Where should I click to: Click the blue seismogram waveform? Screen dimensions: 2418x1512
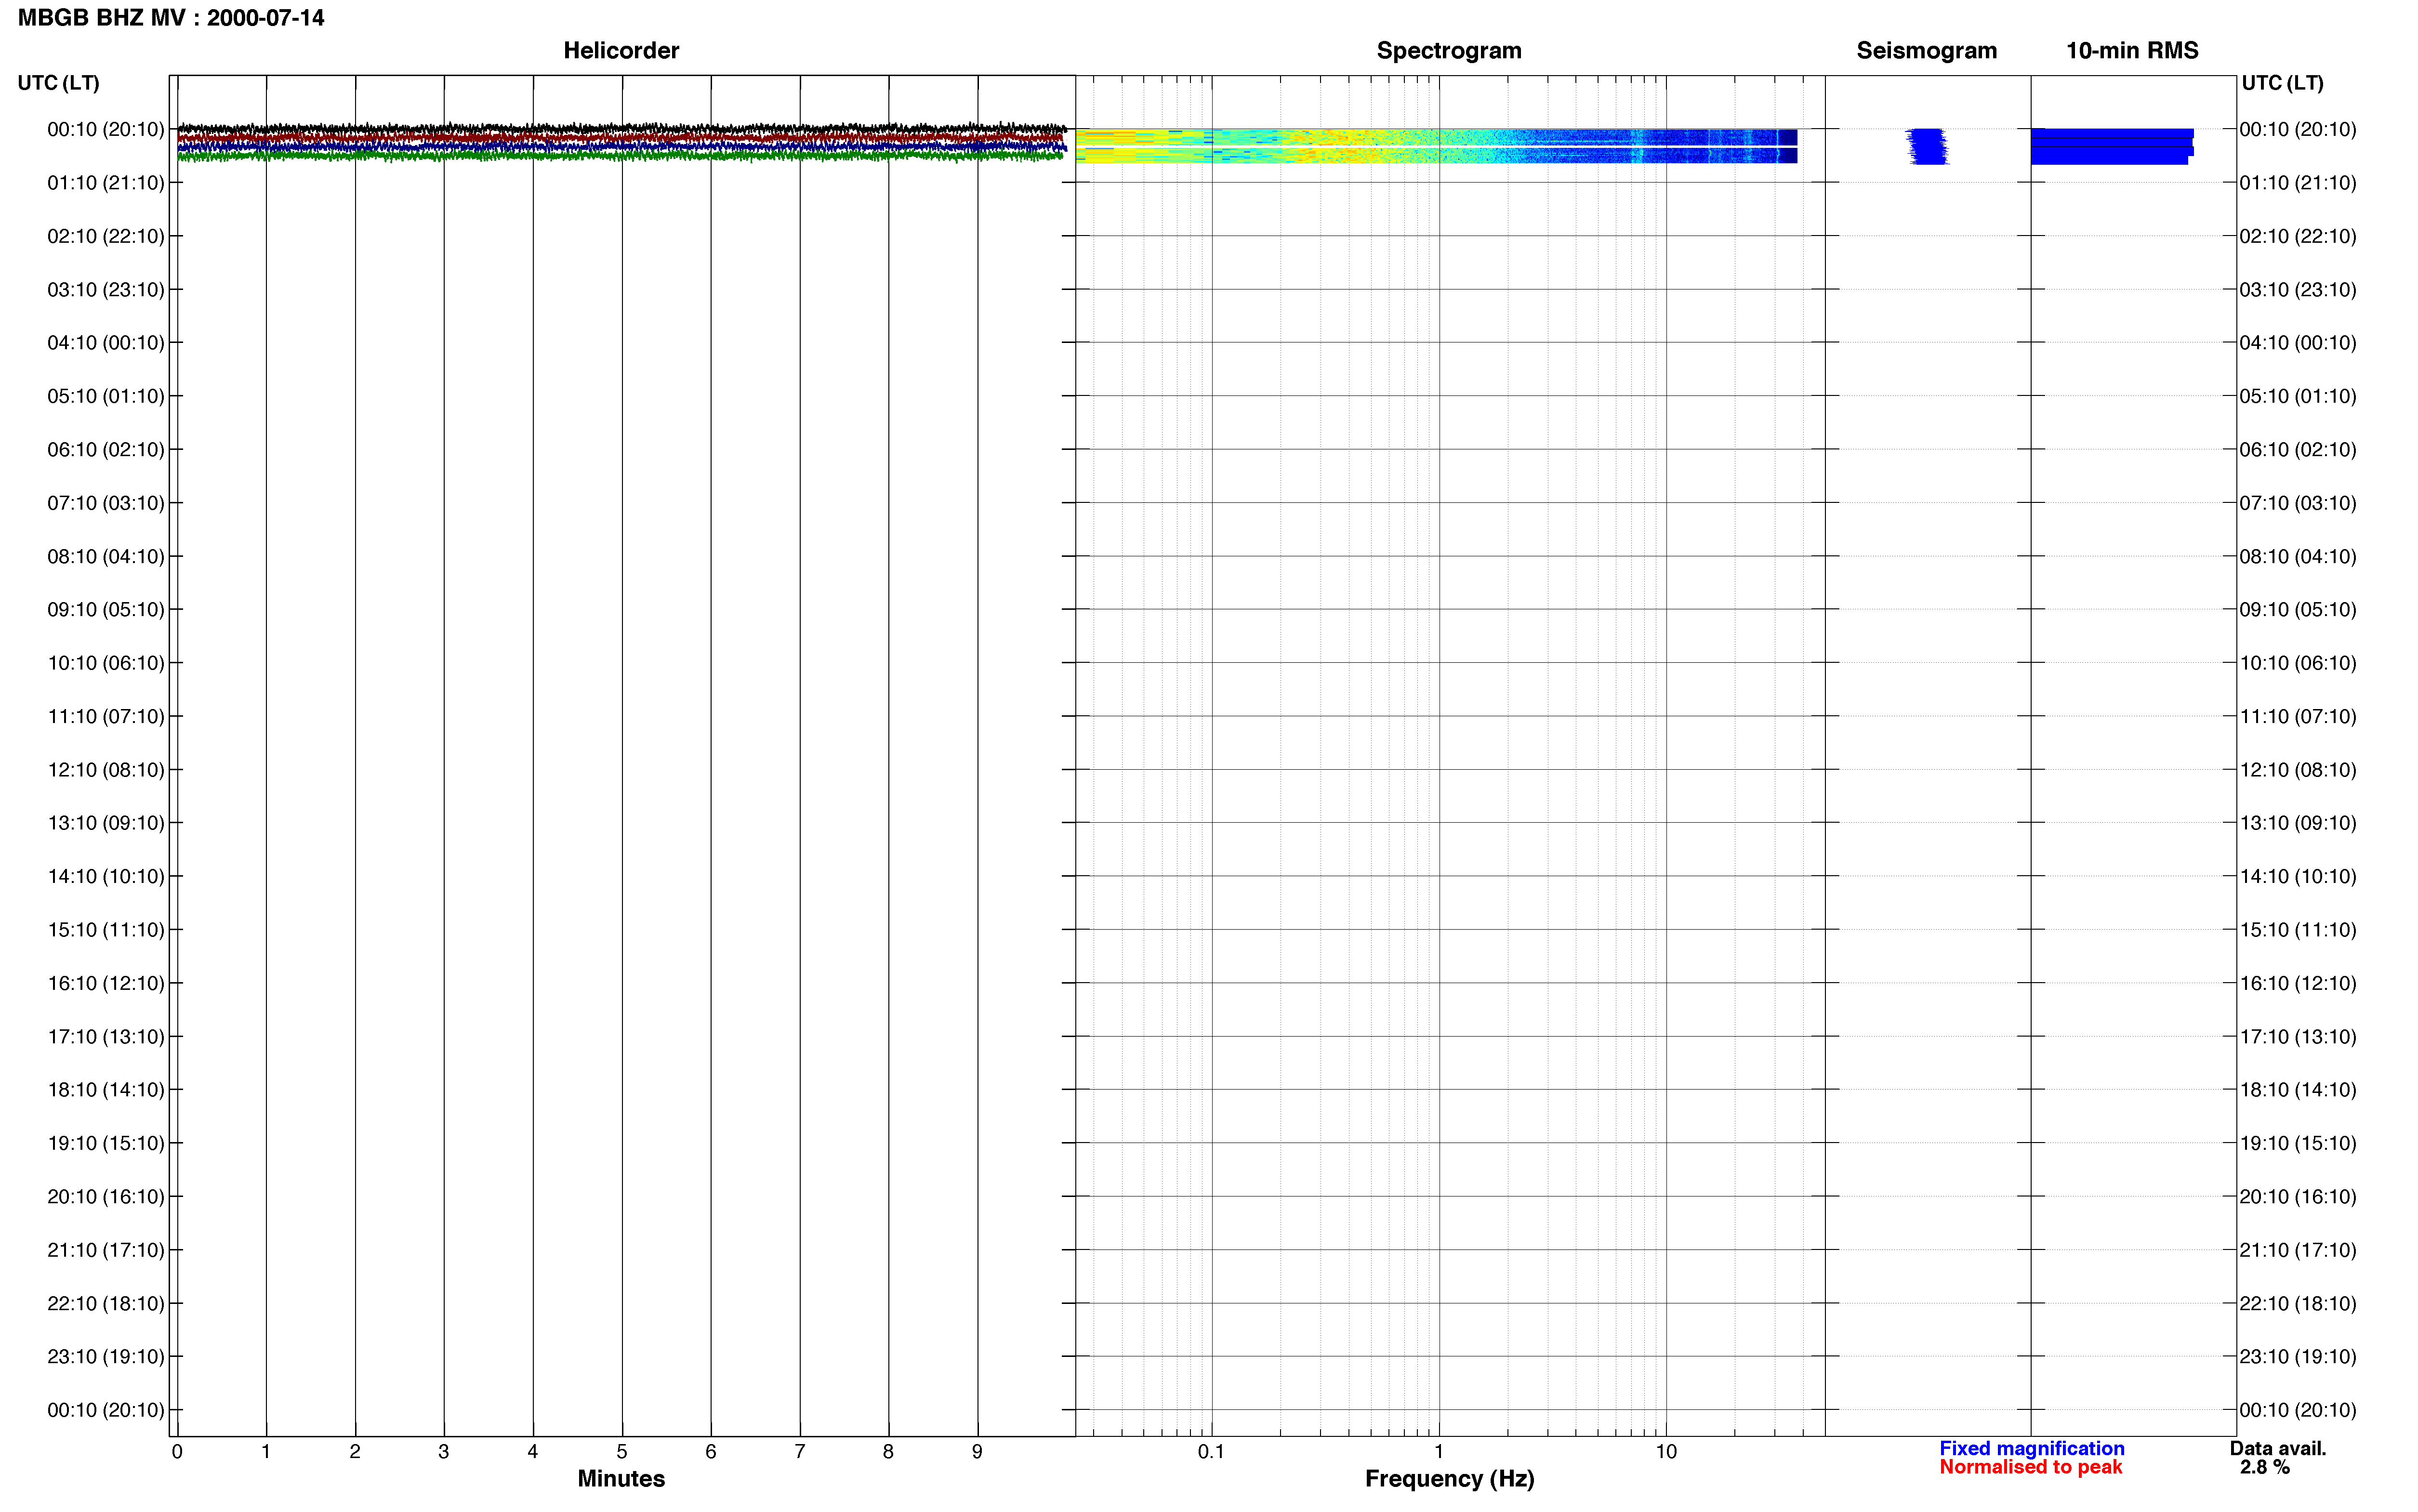(1927, 146)
